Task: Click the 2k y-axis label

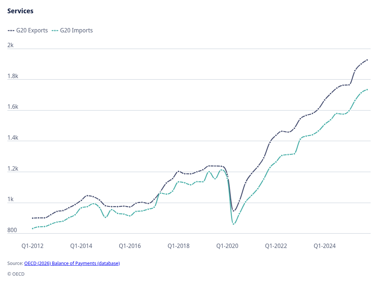Action: click(x=10, y=45)
